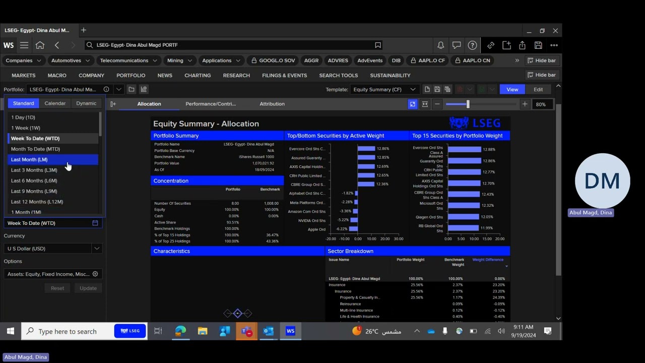Expand the Companies dropdown
The width and height of the screenshot is (645, 363).
pyautogui.click(x=23, y=60)
